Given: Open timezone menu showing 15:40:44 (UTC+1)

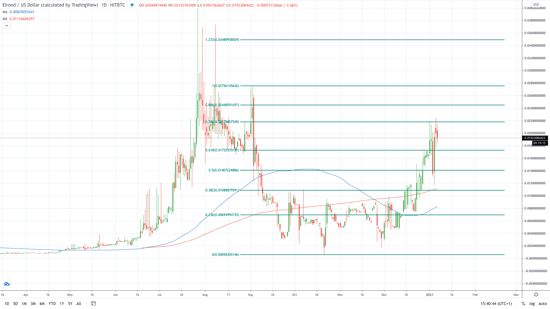Looking at the screenshot, I should (x=496, y=304).
